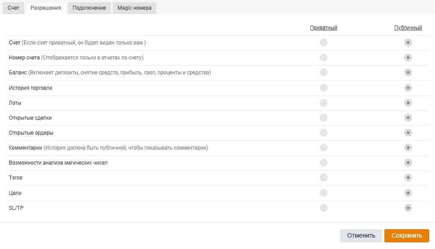Select public option for Лоты
Screen dimensions: 435x249
408,103
